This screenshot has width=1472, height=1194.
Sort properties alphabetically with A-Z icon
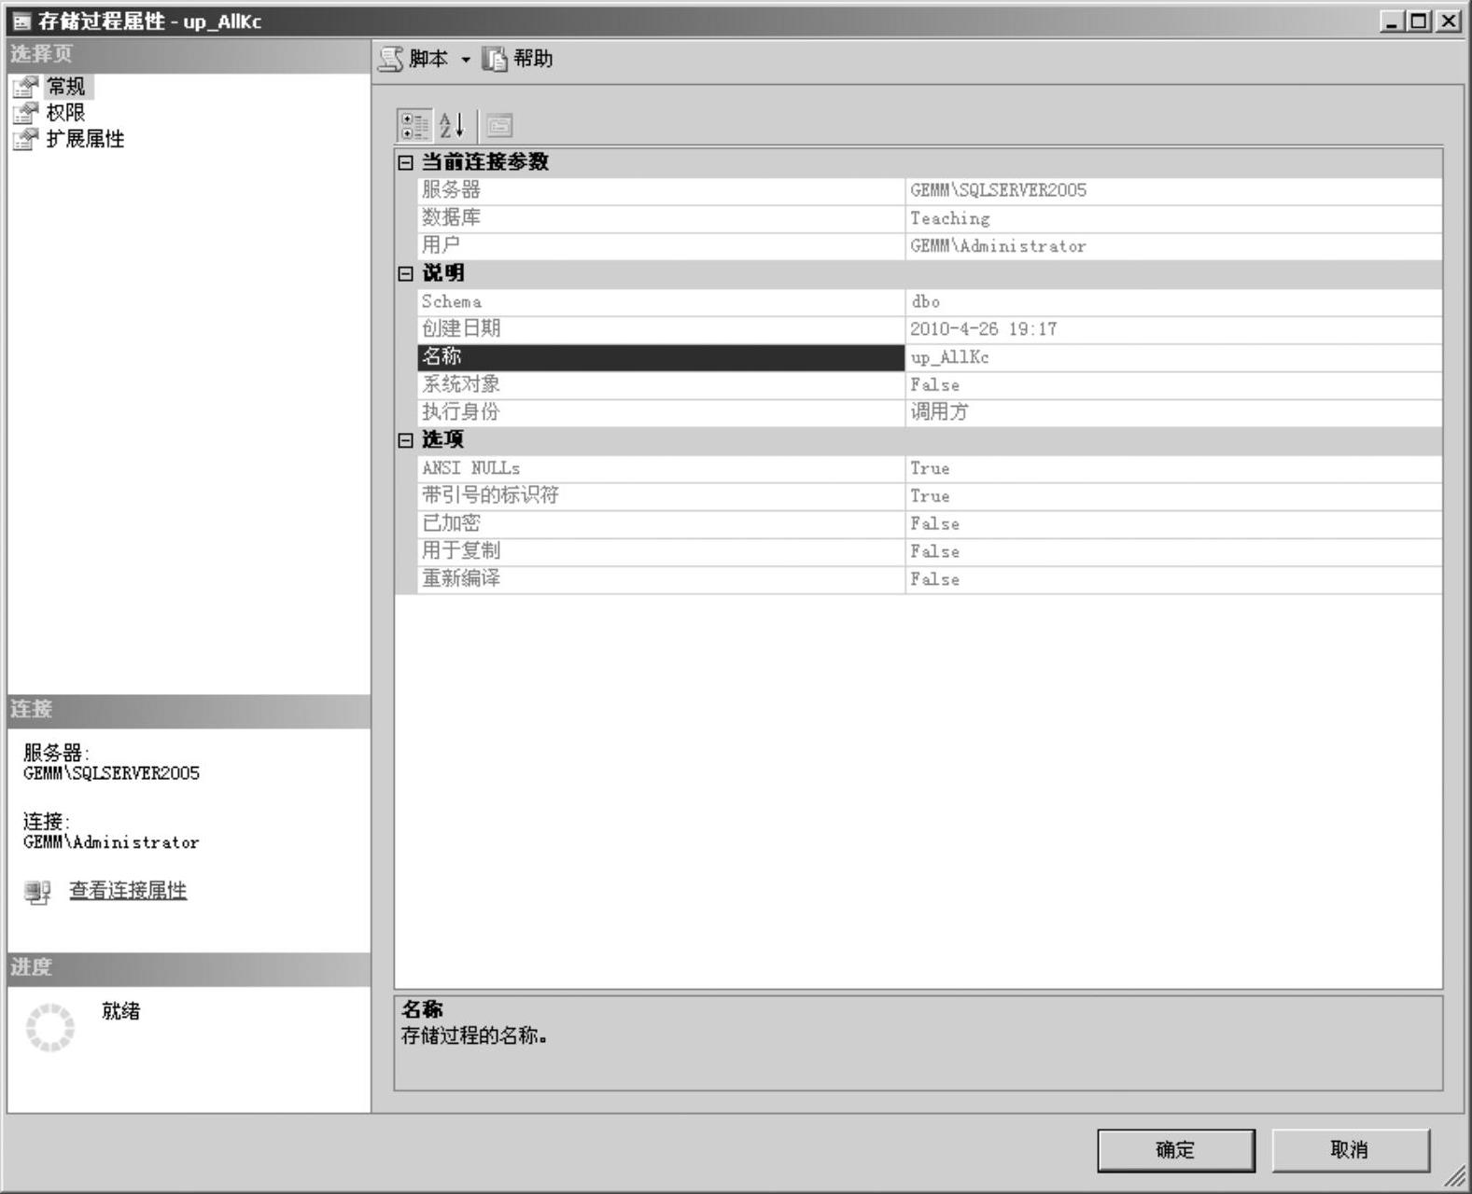tap(453, 126)
